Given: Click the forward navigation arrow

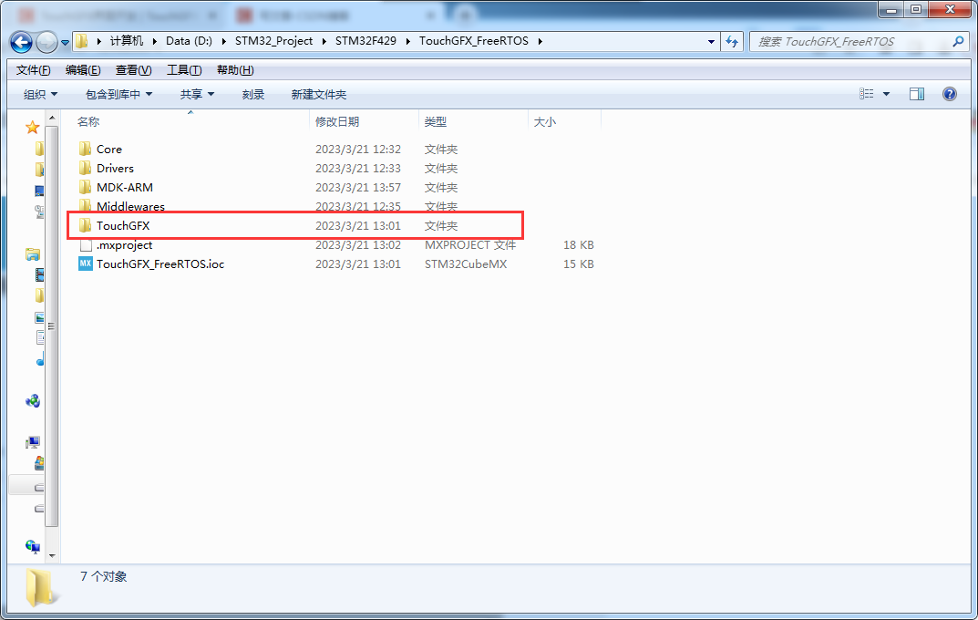Looking at the screenshot, I should (46, 43).
